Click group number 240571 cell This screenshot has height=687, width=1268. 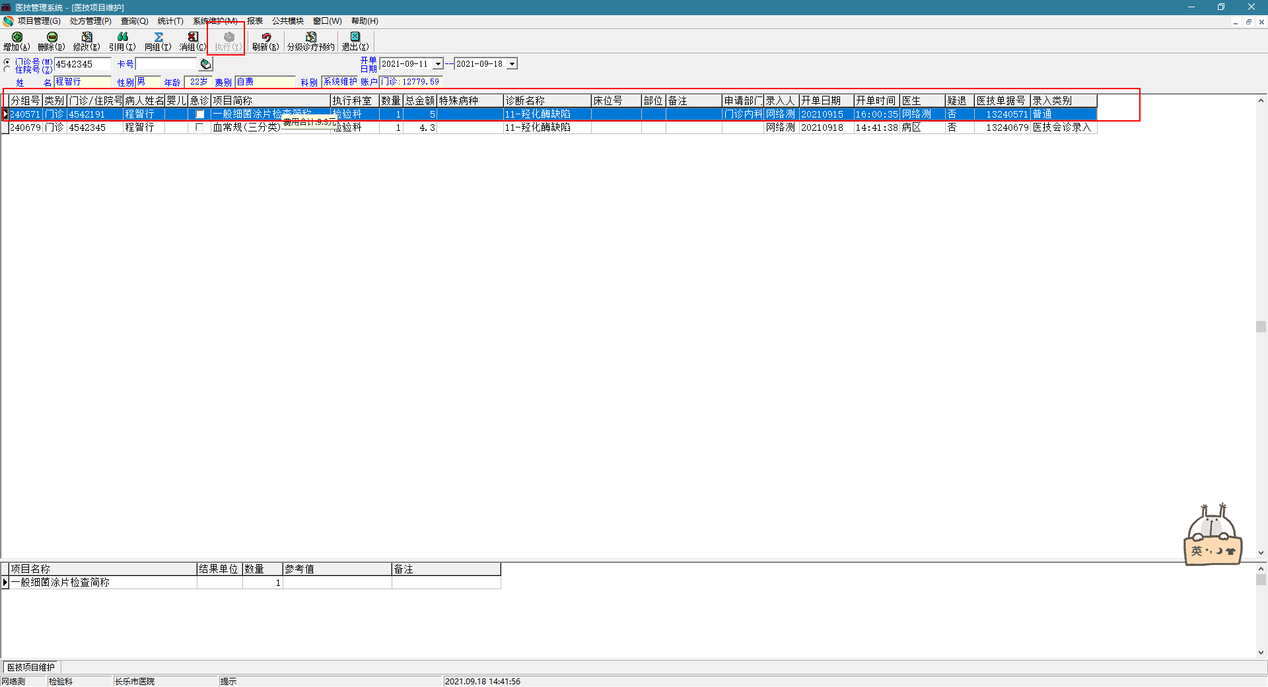[x=26, y=114]
